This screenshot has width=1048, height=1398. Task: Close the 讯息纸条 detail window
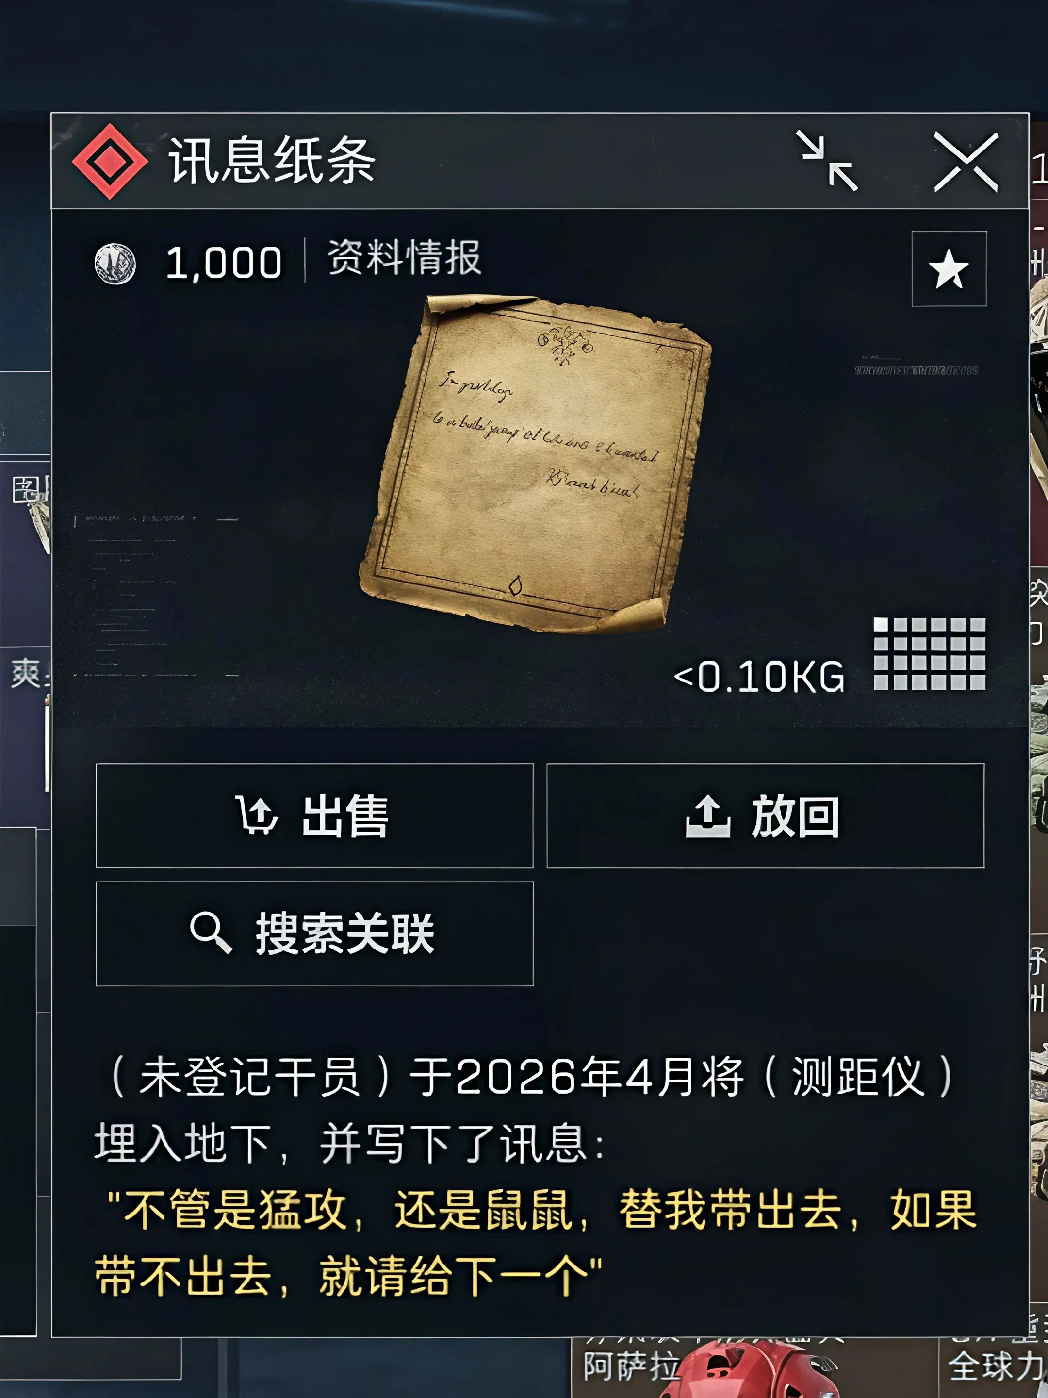966,162
